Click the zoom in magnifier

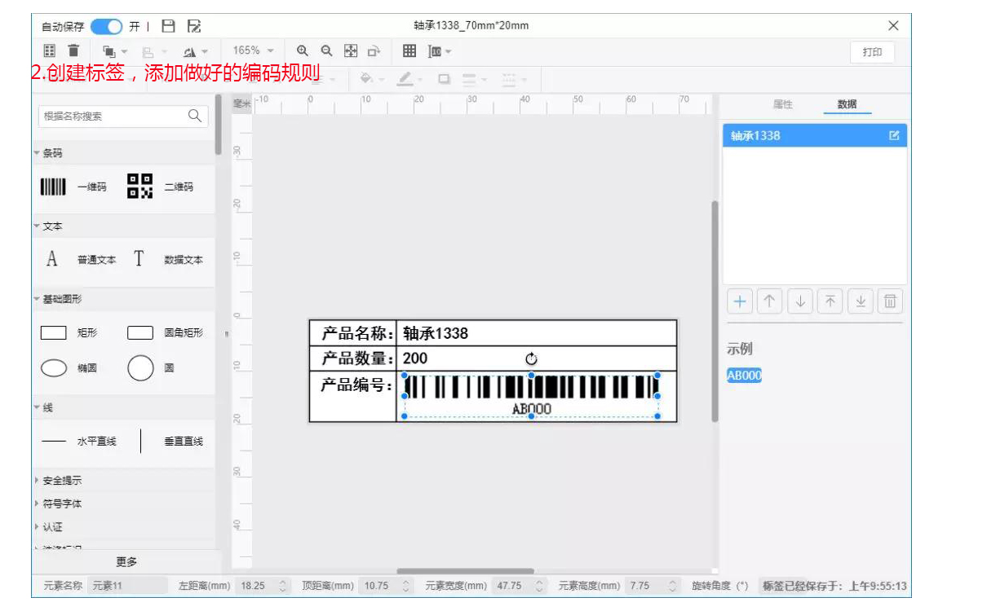pos(303,51)
